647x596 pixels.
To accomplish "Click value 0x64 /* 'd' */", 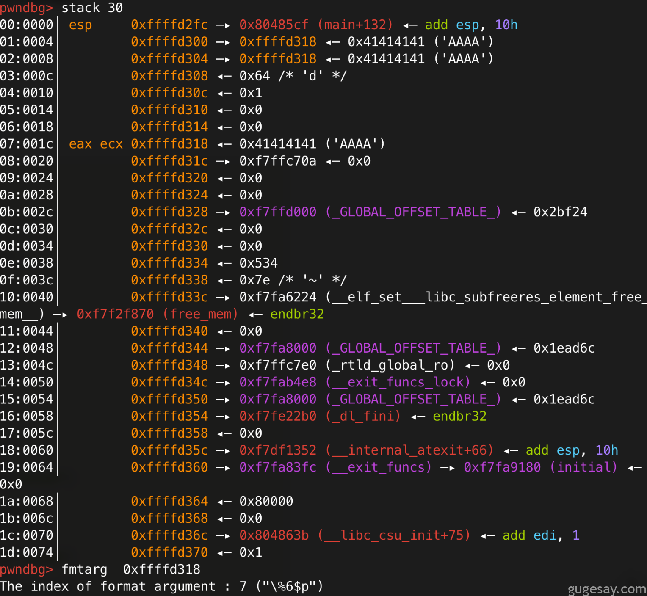I will pyautogui.click(x=293, y=76).
